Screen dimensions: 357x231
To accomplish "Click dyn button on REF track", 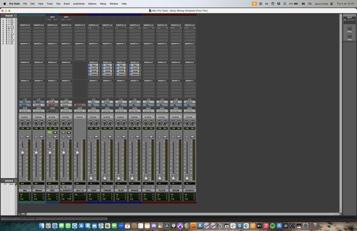I will point(52,187).
